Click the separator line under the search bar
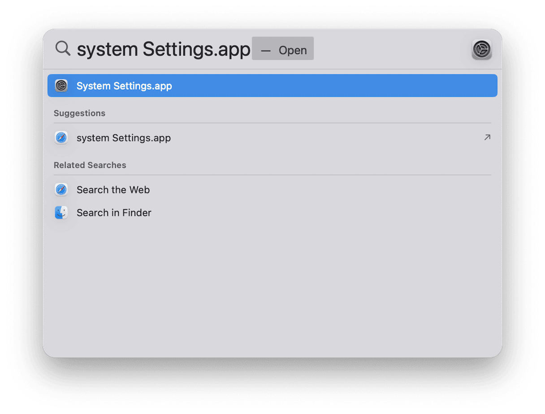This screenshot has height=414, width=545. 272,69
